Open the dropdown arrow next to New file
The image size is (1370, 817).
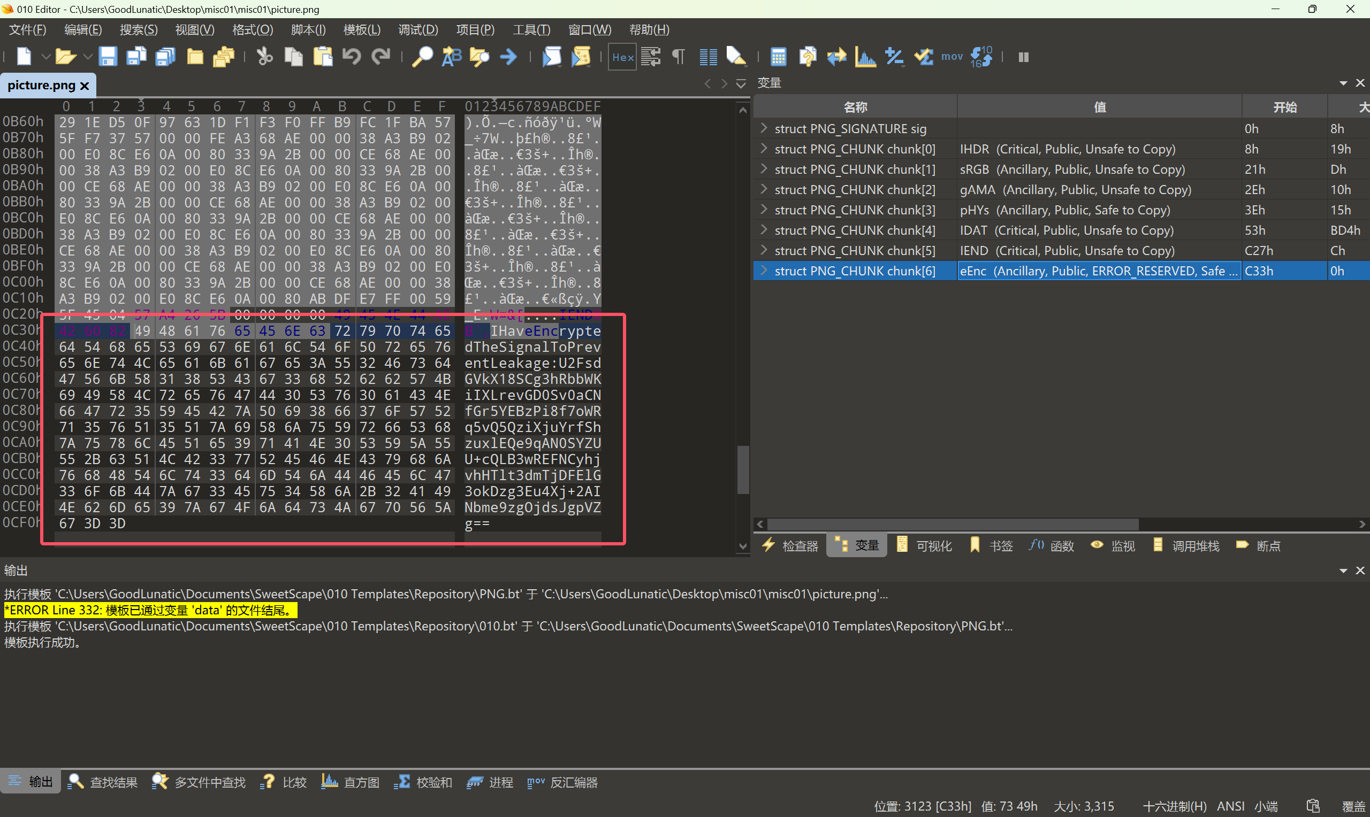[x=45, y=57]
